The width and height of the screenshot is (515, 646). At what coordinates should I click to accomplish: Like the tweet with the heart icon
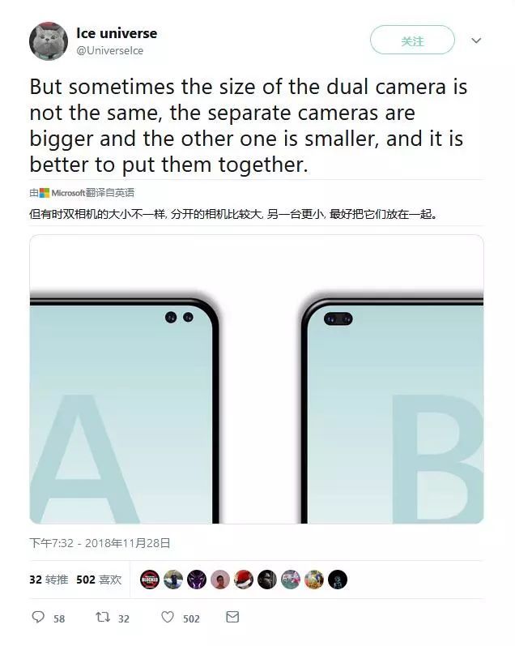[x=168, y=617]
